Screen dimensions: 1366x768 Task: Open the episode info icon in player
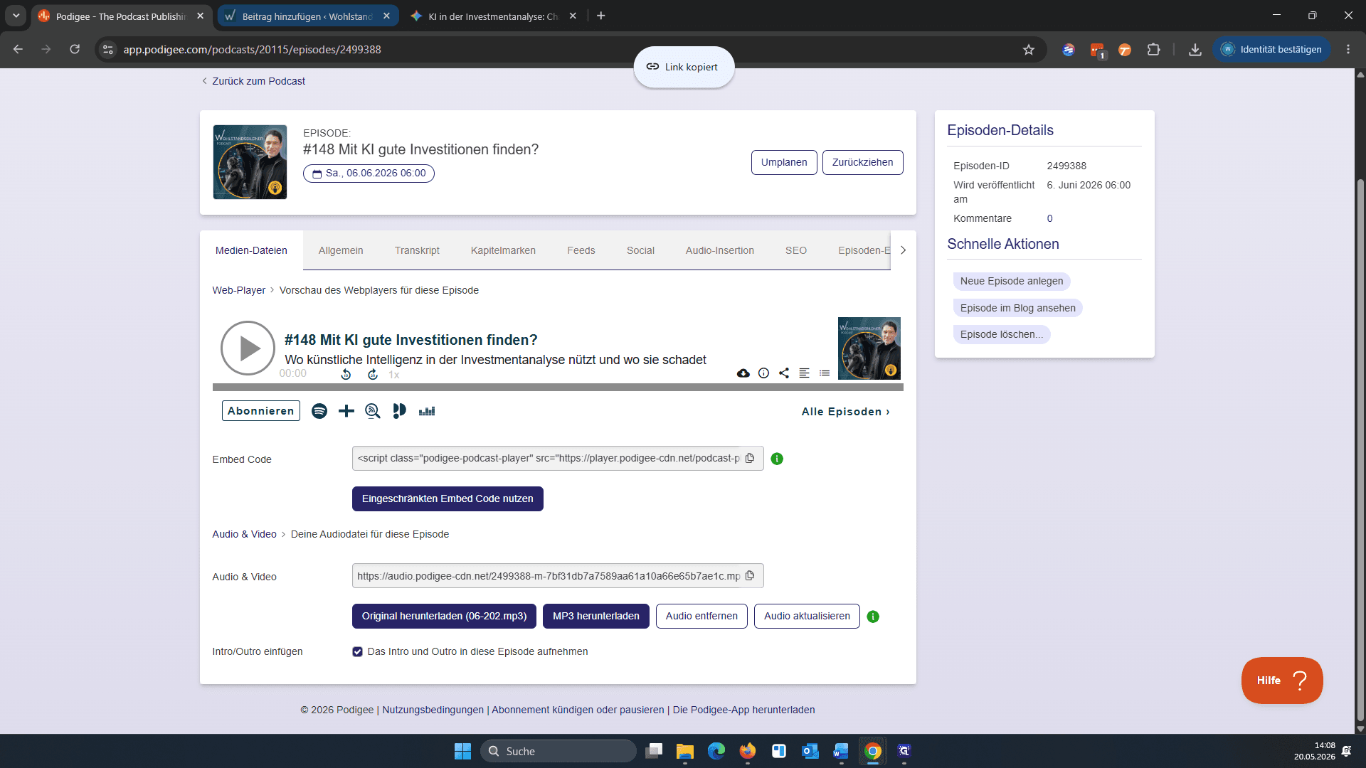(x=763, y=373)
